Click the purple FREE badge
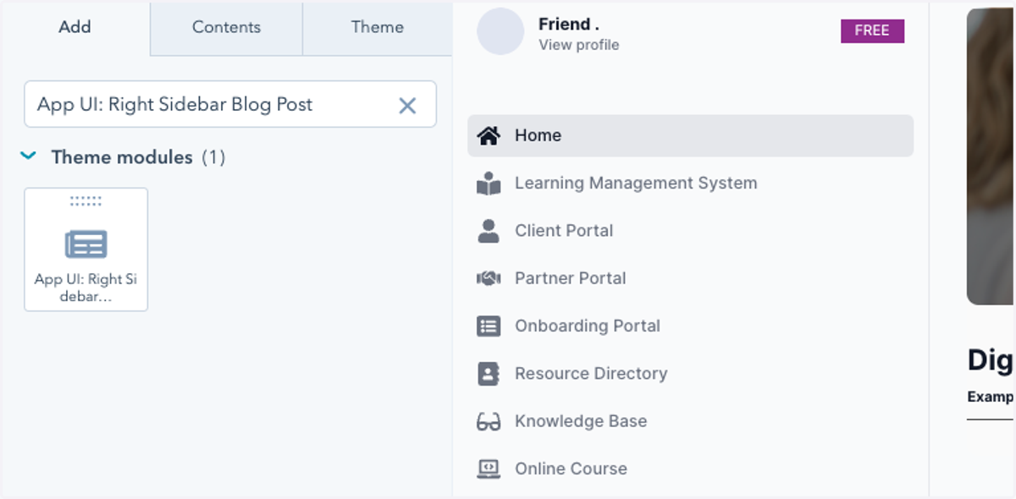Screen dimensions: 1016x499 [872, 31]
